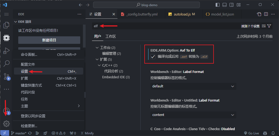
Task: Open the EIDE chip icon view
Action: pyautogui.click(x=6, y=38)
